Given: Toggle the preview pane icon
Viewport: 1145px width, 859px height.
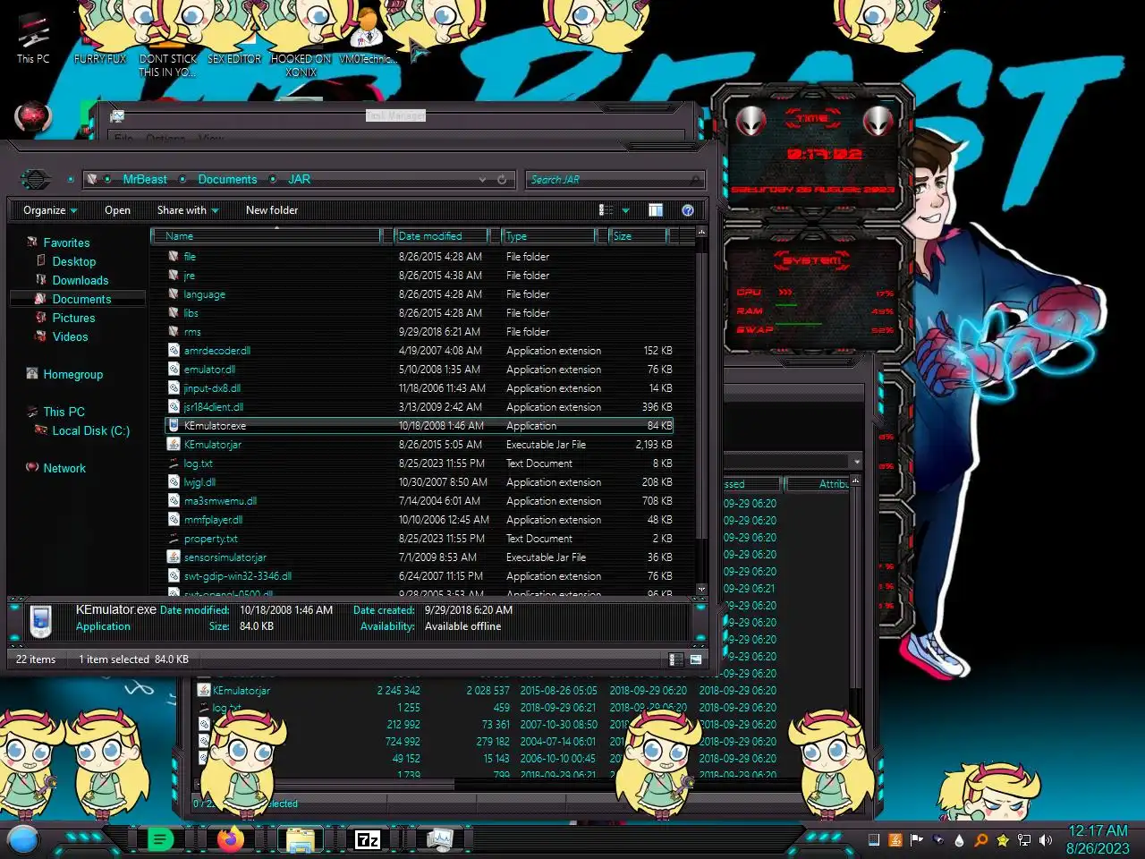Looking at the screenshot, I should (x=656, y=210).
